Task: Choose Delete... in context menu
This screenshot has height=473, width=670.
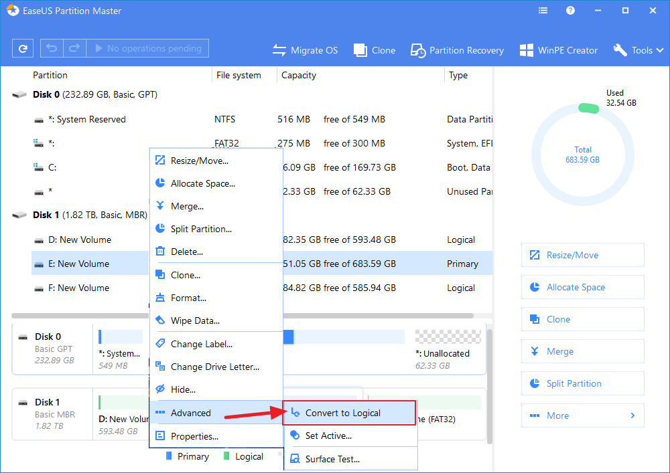Action: pyautogui.click(x=216, y=252)
